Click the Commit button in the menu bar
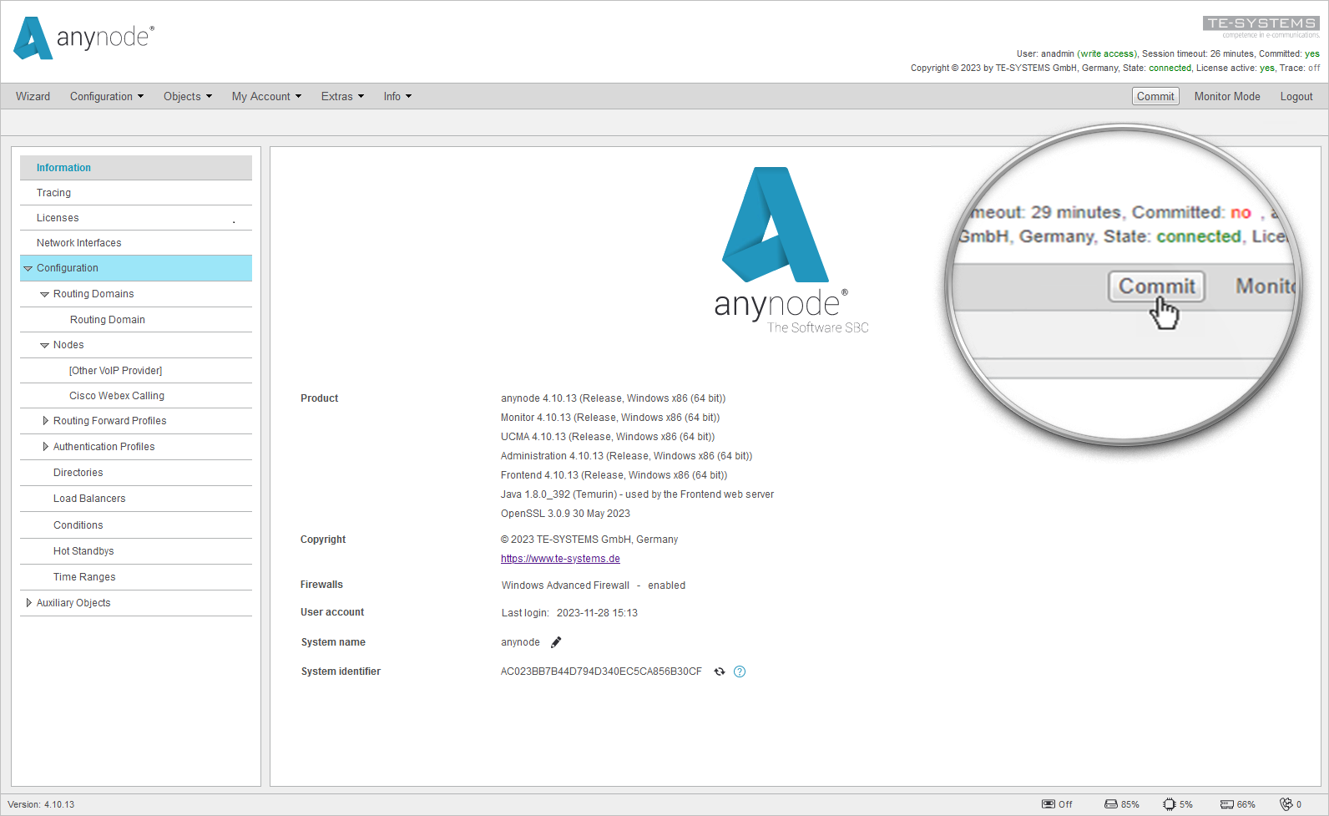 click(x=1155, y=96)
